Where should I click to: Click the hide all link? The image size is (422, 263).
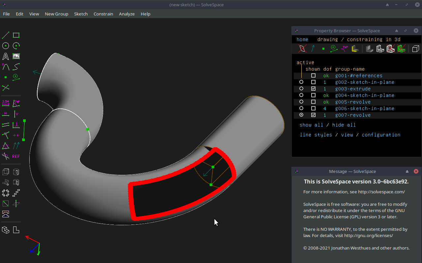point(344,125)
